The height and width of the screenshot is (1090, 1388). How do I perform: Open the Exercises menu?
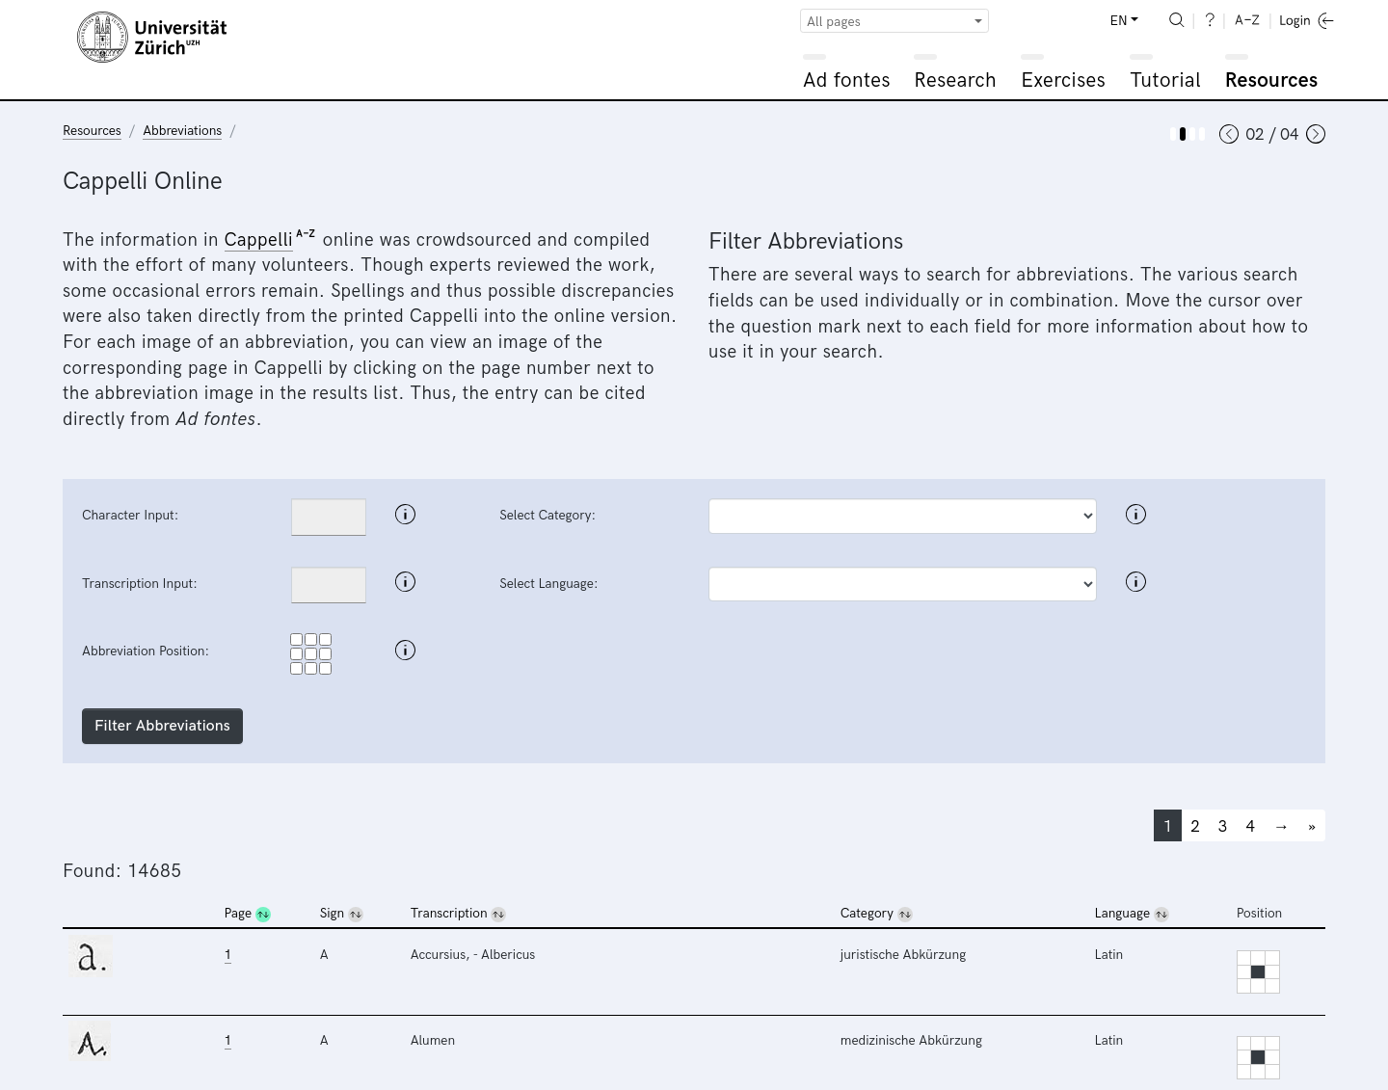click(1063, 80)
